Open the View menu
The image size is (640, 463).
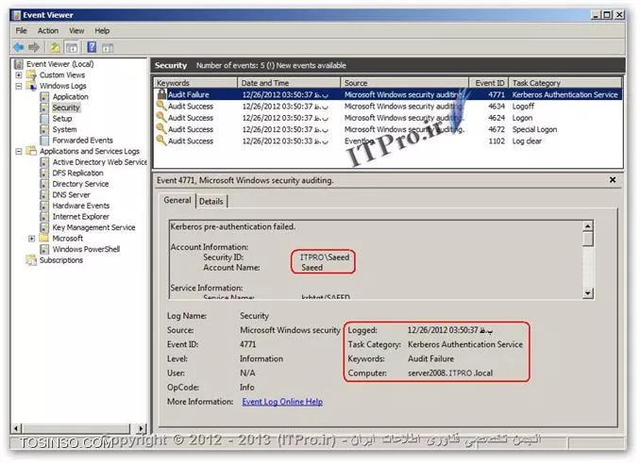pyautogui.click(x=76, y=30)
